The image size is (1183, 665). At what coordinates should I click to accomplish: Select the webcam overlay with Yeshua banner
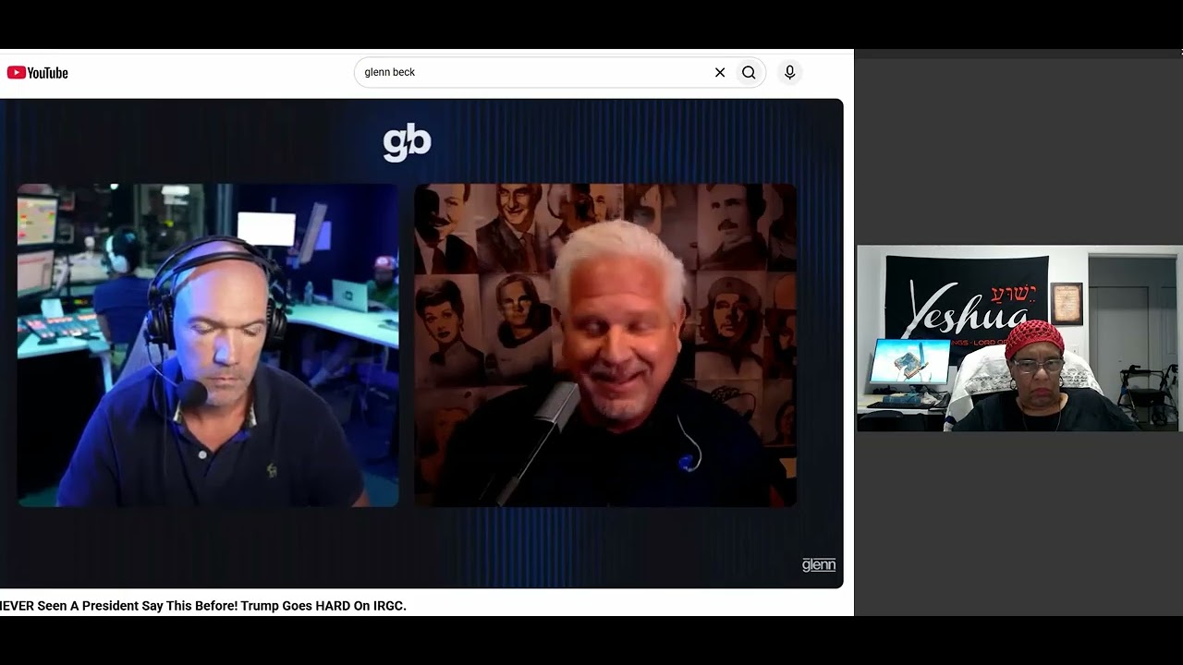[x=1018, y=338]
